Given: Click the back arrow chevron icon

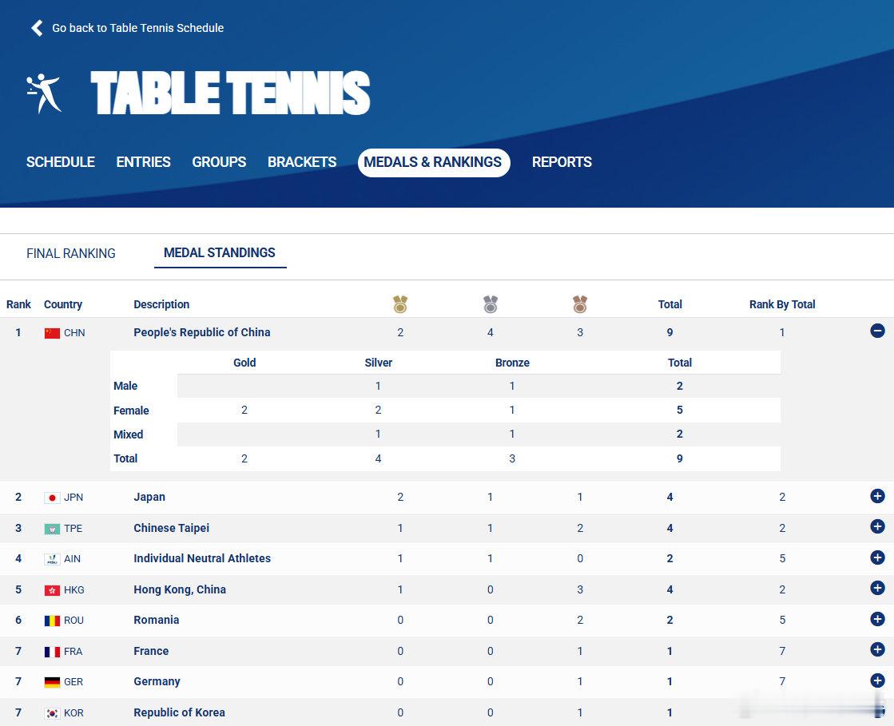Looking at the screenshot, I should click(37, 28).
